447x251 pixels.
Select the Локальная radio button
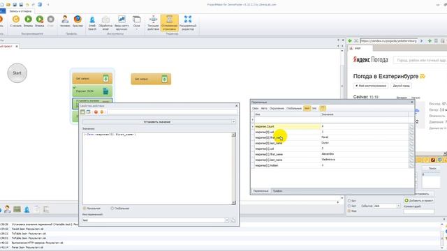click(85, 208)
